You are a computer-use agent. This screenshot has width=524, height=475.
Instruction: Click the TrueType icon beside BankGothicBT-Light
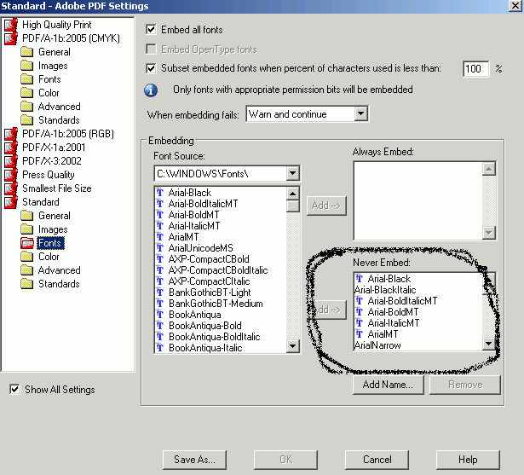pyautogui.click(x=160, y=293)
